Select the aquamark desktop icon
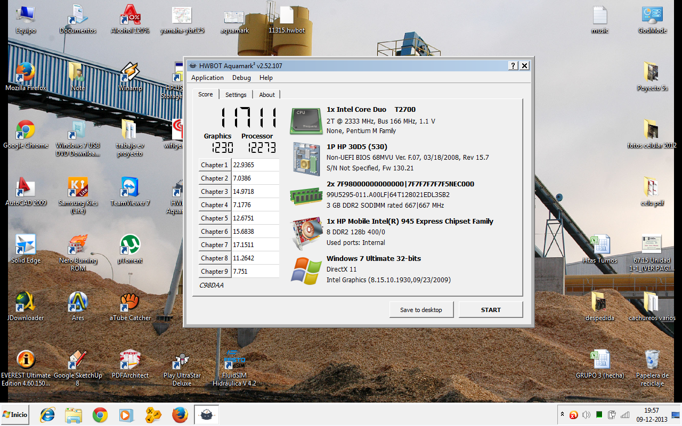This screenshot has height=426, width=682. coord(234,20)
